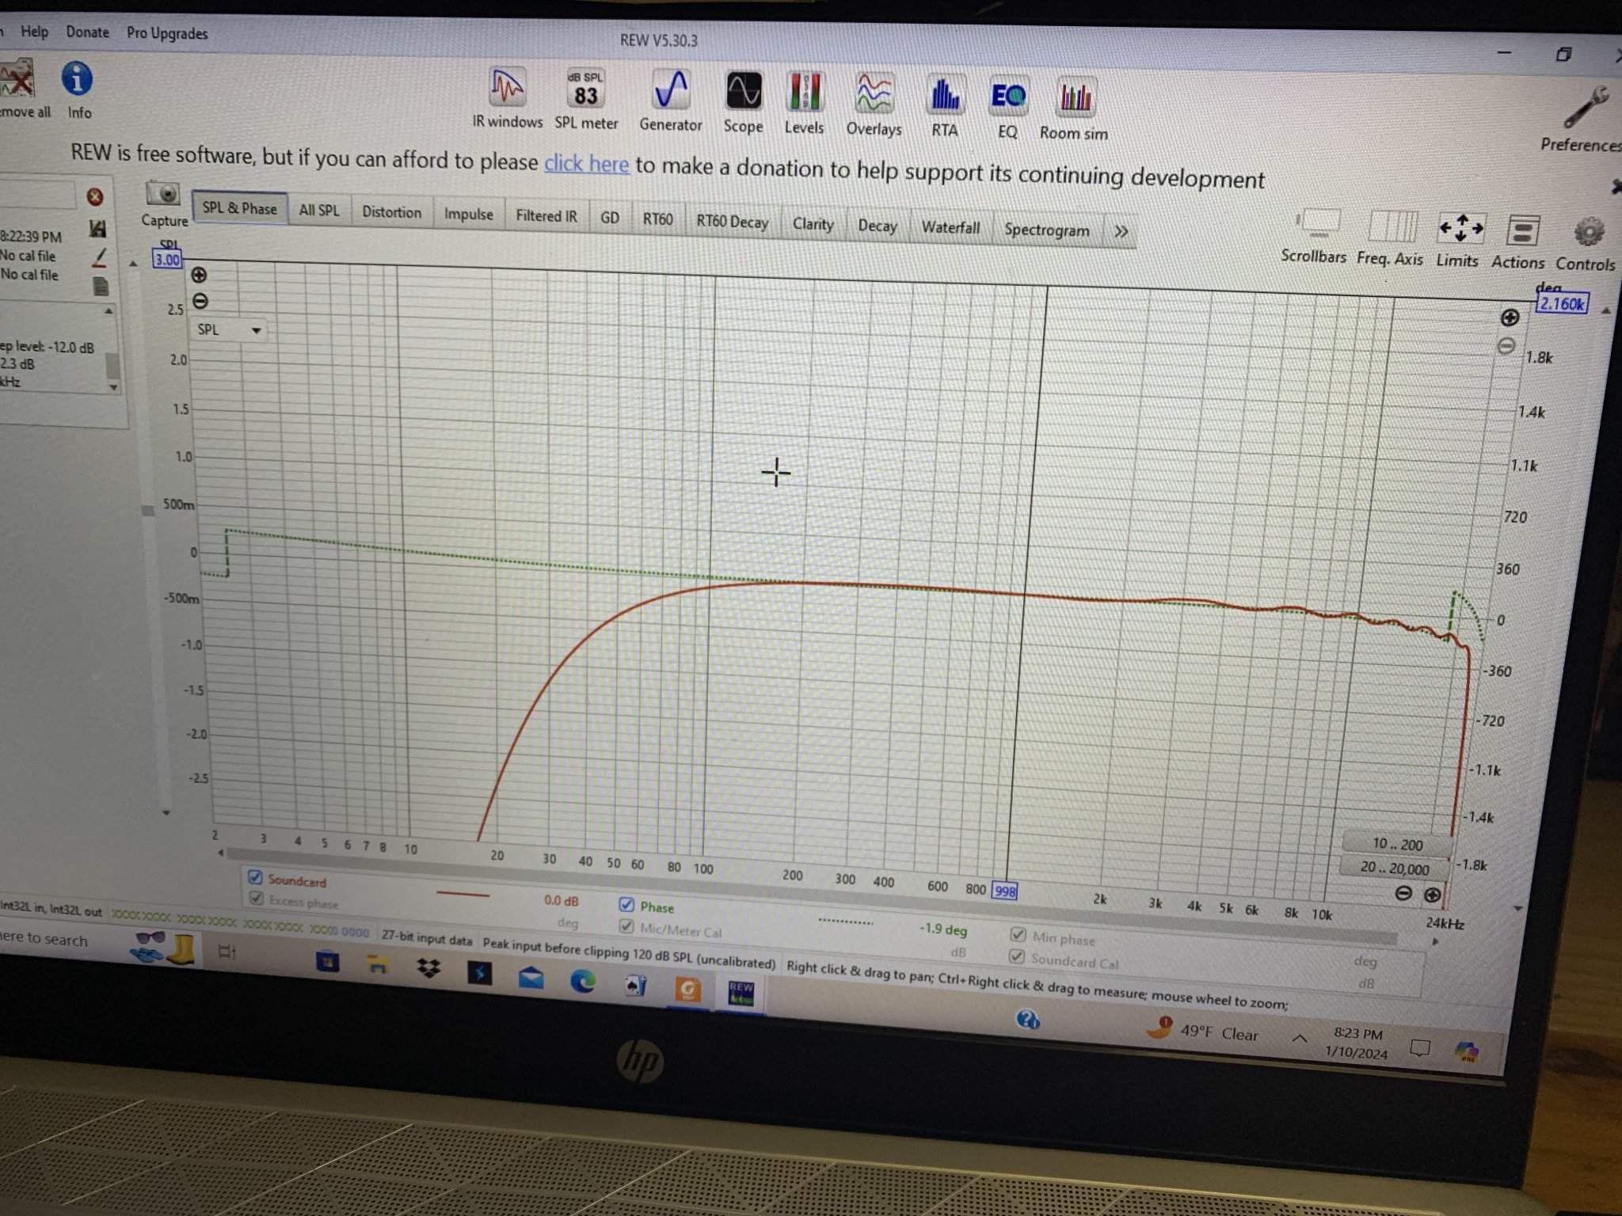The image size is (1622, 1216).
Task: Open the Impulse tab
Action: tap(468, 215)
